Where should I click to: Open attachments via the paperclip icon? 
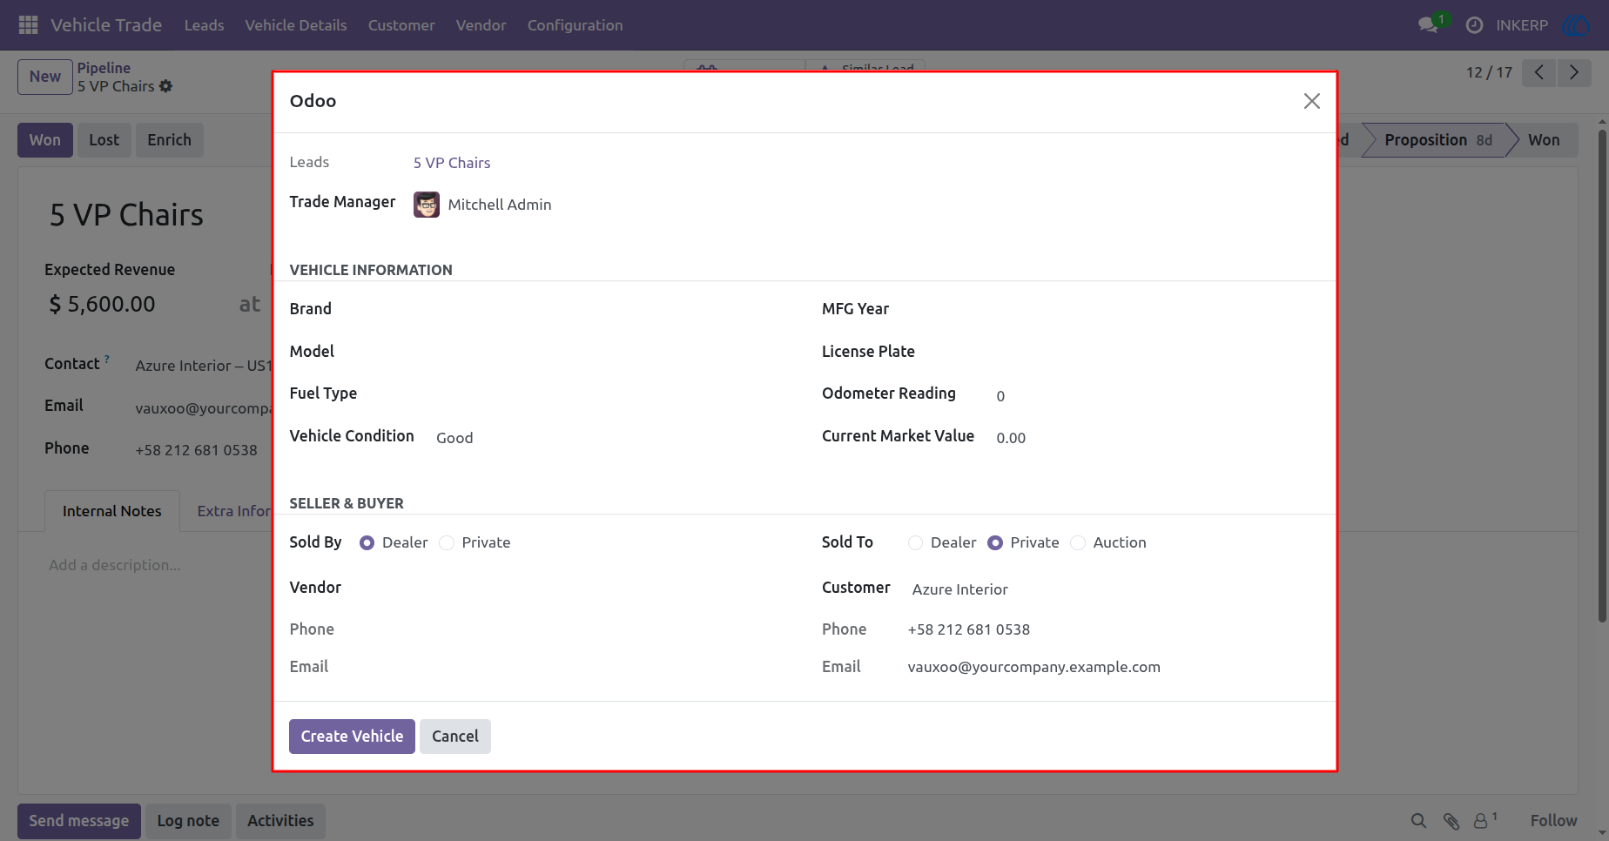(1451, 820)
